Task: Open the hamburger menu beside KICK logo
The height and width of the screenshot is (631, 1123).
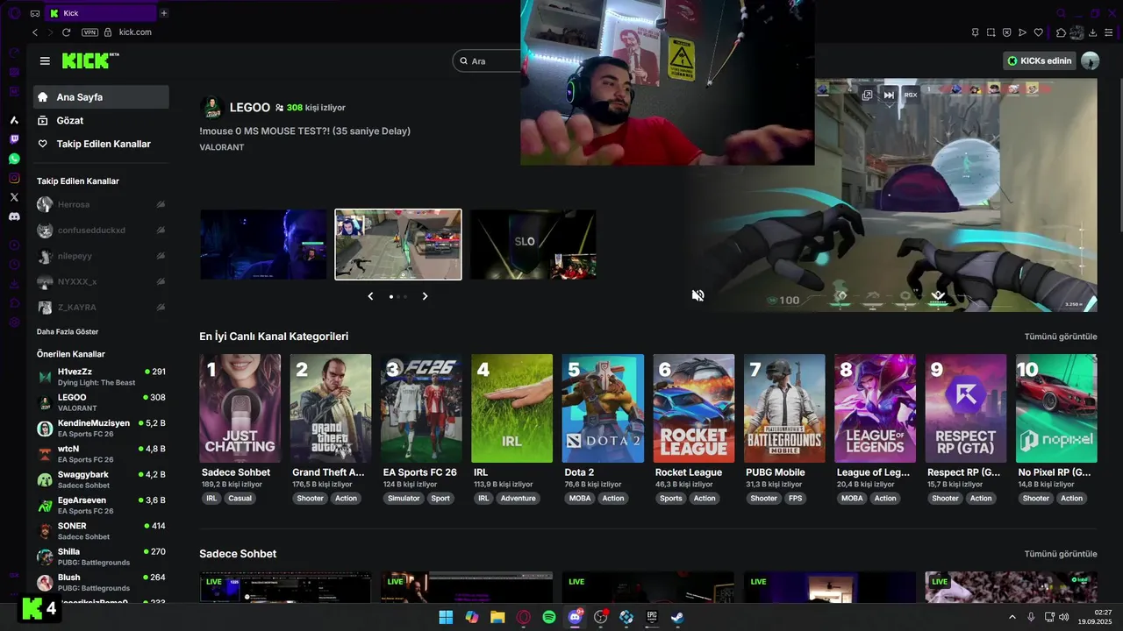Action: (45, 61)
